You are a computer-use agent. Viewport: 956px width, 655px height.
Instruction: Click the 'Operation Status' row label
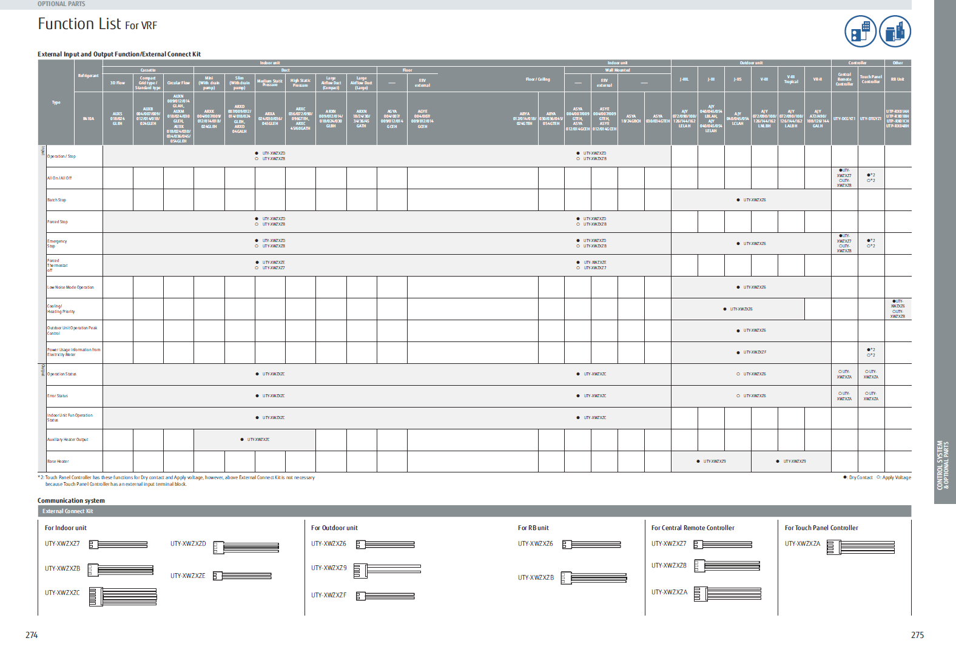(62, 374)
